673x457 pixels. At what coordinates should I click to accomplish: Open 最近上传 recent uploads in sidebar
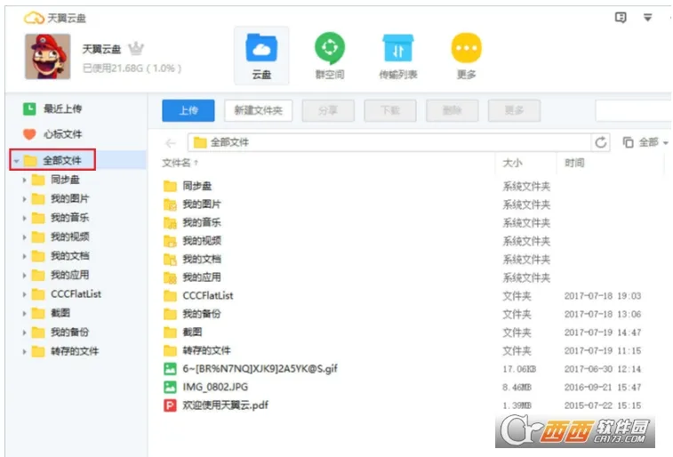(62, 109)
